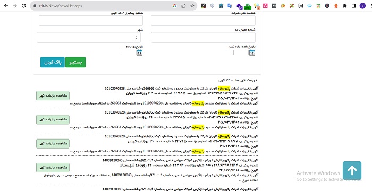View details of the notice dated ۳۱/۰۲/۱۴۰۲

pos(53,144)
